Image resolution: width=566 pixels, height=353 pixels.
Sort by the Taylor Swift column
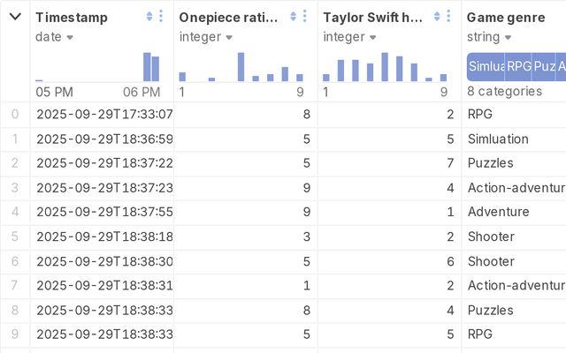[438, 17]
